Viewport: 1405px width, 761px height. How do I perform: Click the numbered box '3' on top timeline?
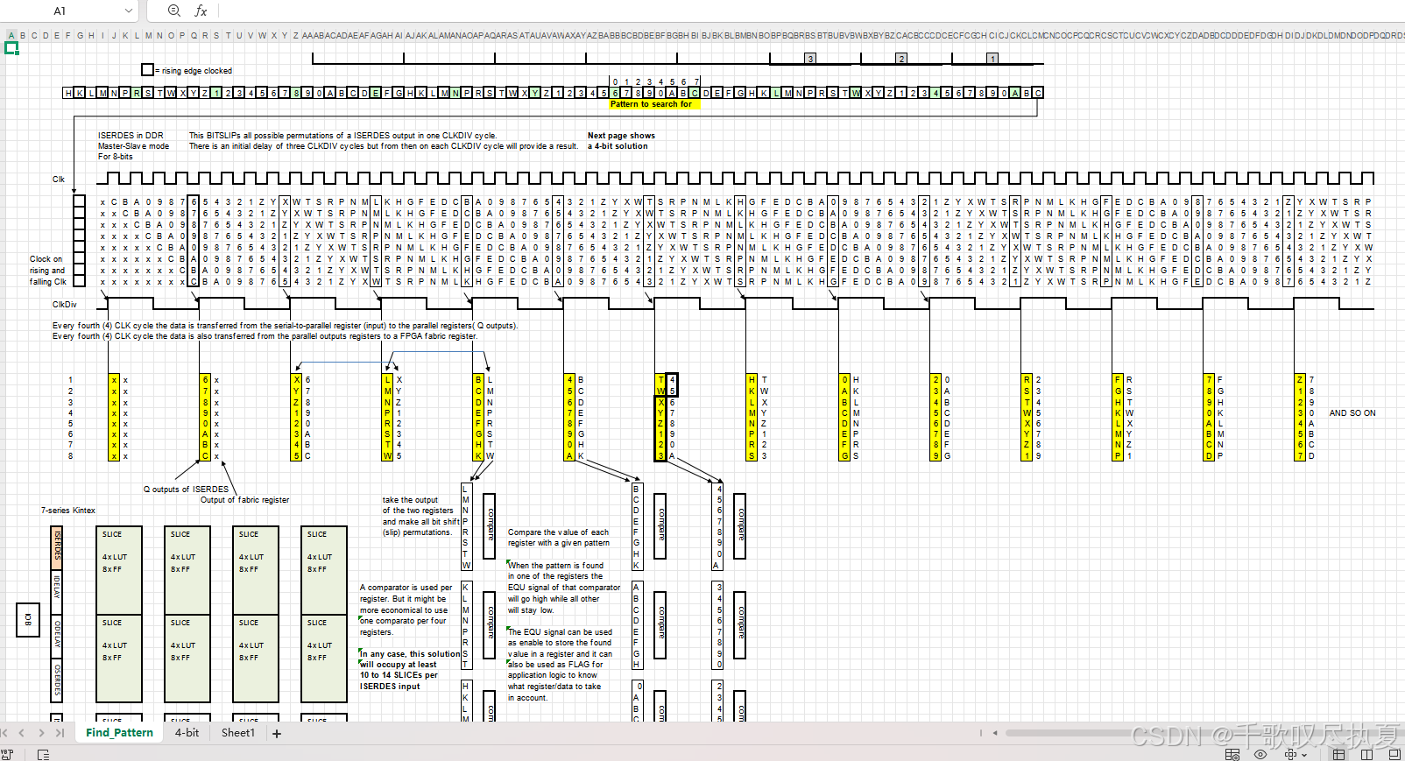tap(810, 59)
